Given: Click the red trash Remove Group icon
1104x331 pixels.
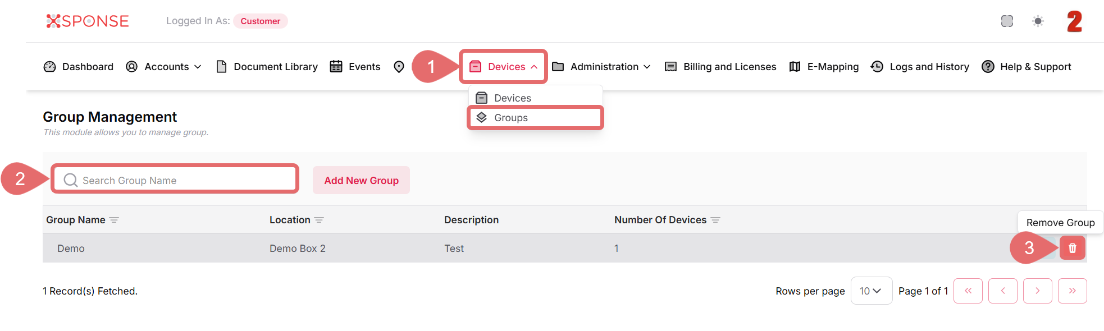Looking at the screenshot, I should [1072, 248].
